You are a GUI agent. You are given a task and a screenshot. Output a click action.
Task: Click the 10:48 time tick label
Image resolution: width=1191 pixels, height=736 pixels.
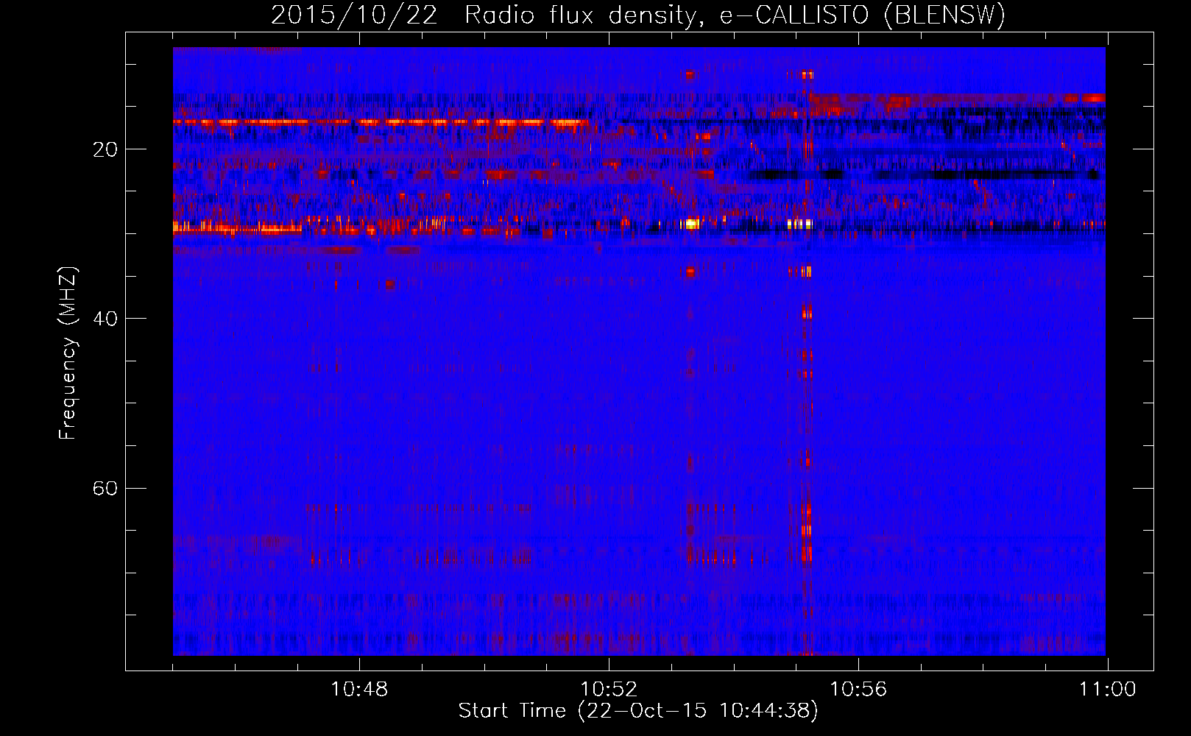(x=359, y=690)
